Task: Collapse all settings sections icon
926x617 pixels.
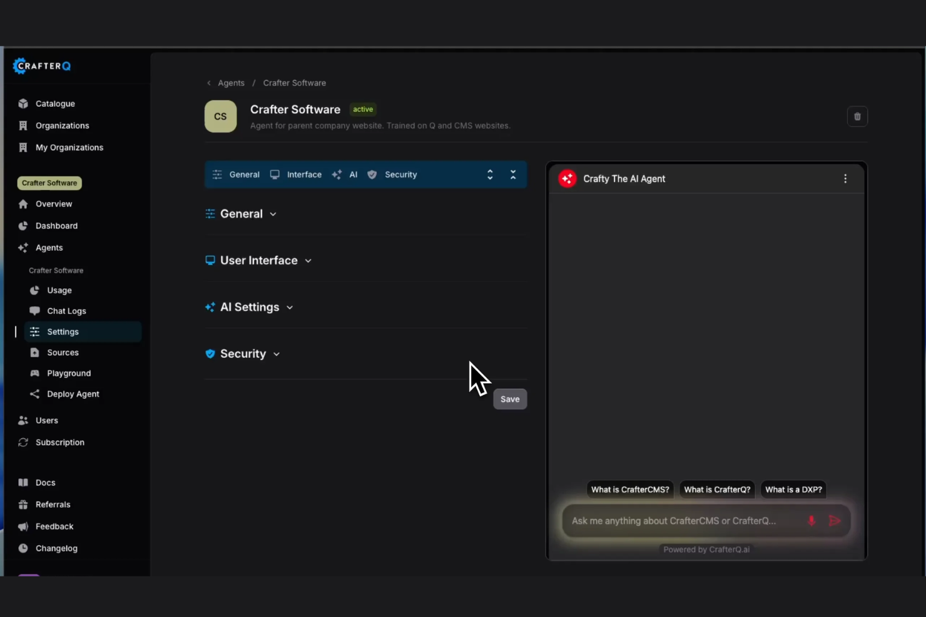Action: tap(513, 174)
